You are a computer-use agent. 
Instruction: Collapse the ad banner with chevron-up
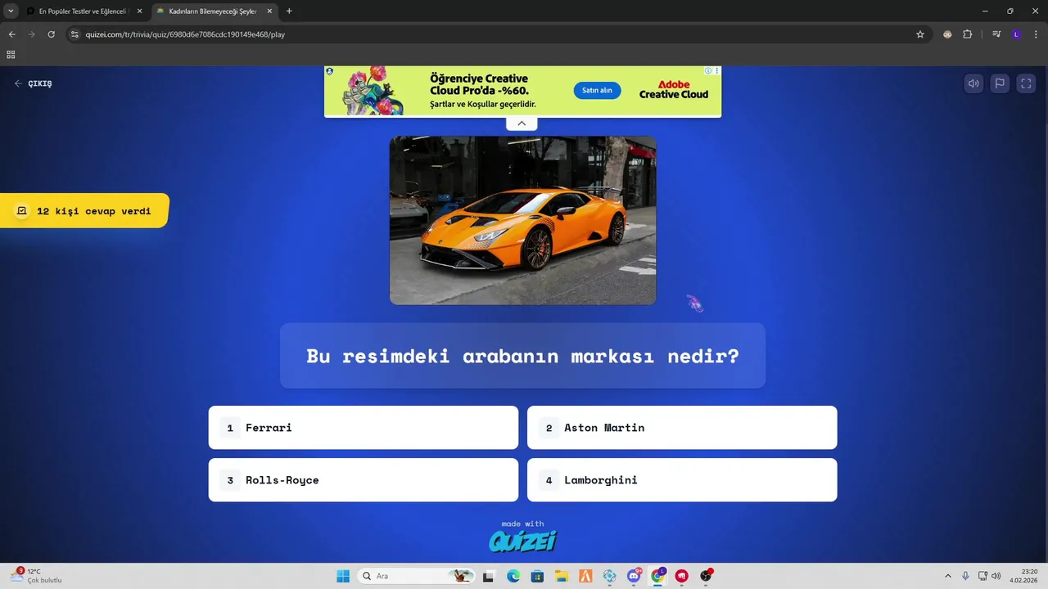(x=522, y=124)
